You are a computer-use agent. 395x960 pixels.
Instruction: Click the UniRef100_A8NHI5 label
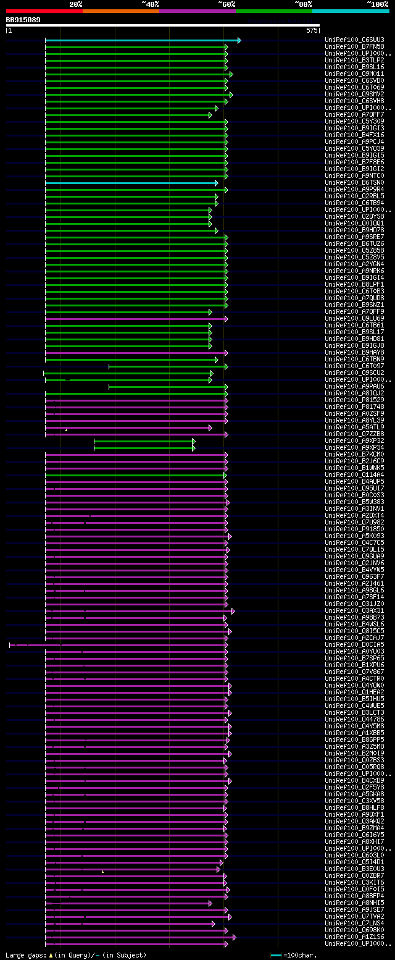pyautogui.click(x=354, y=903)
